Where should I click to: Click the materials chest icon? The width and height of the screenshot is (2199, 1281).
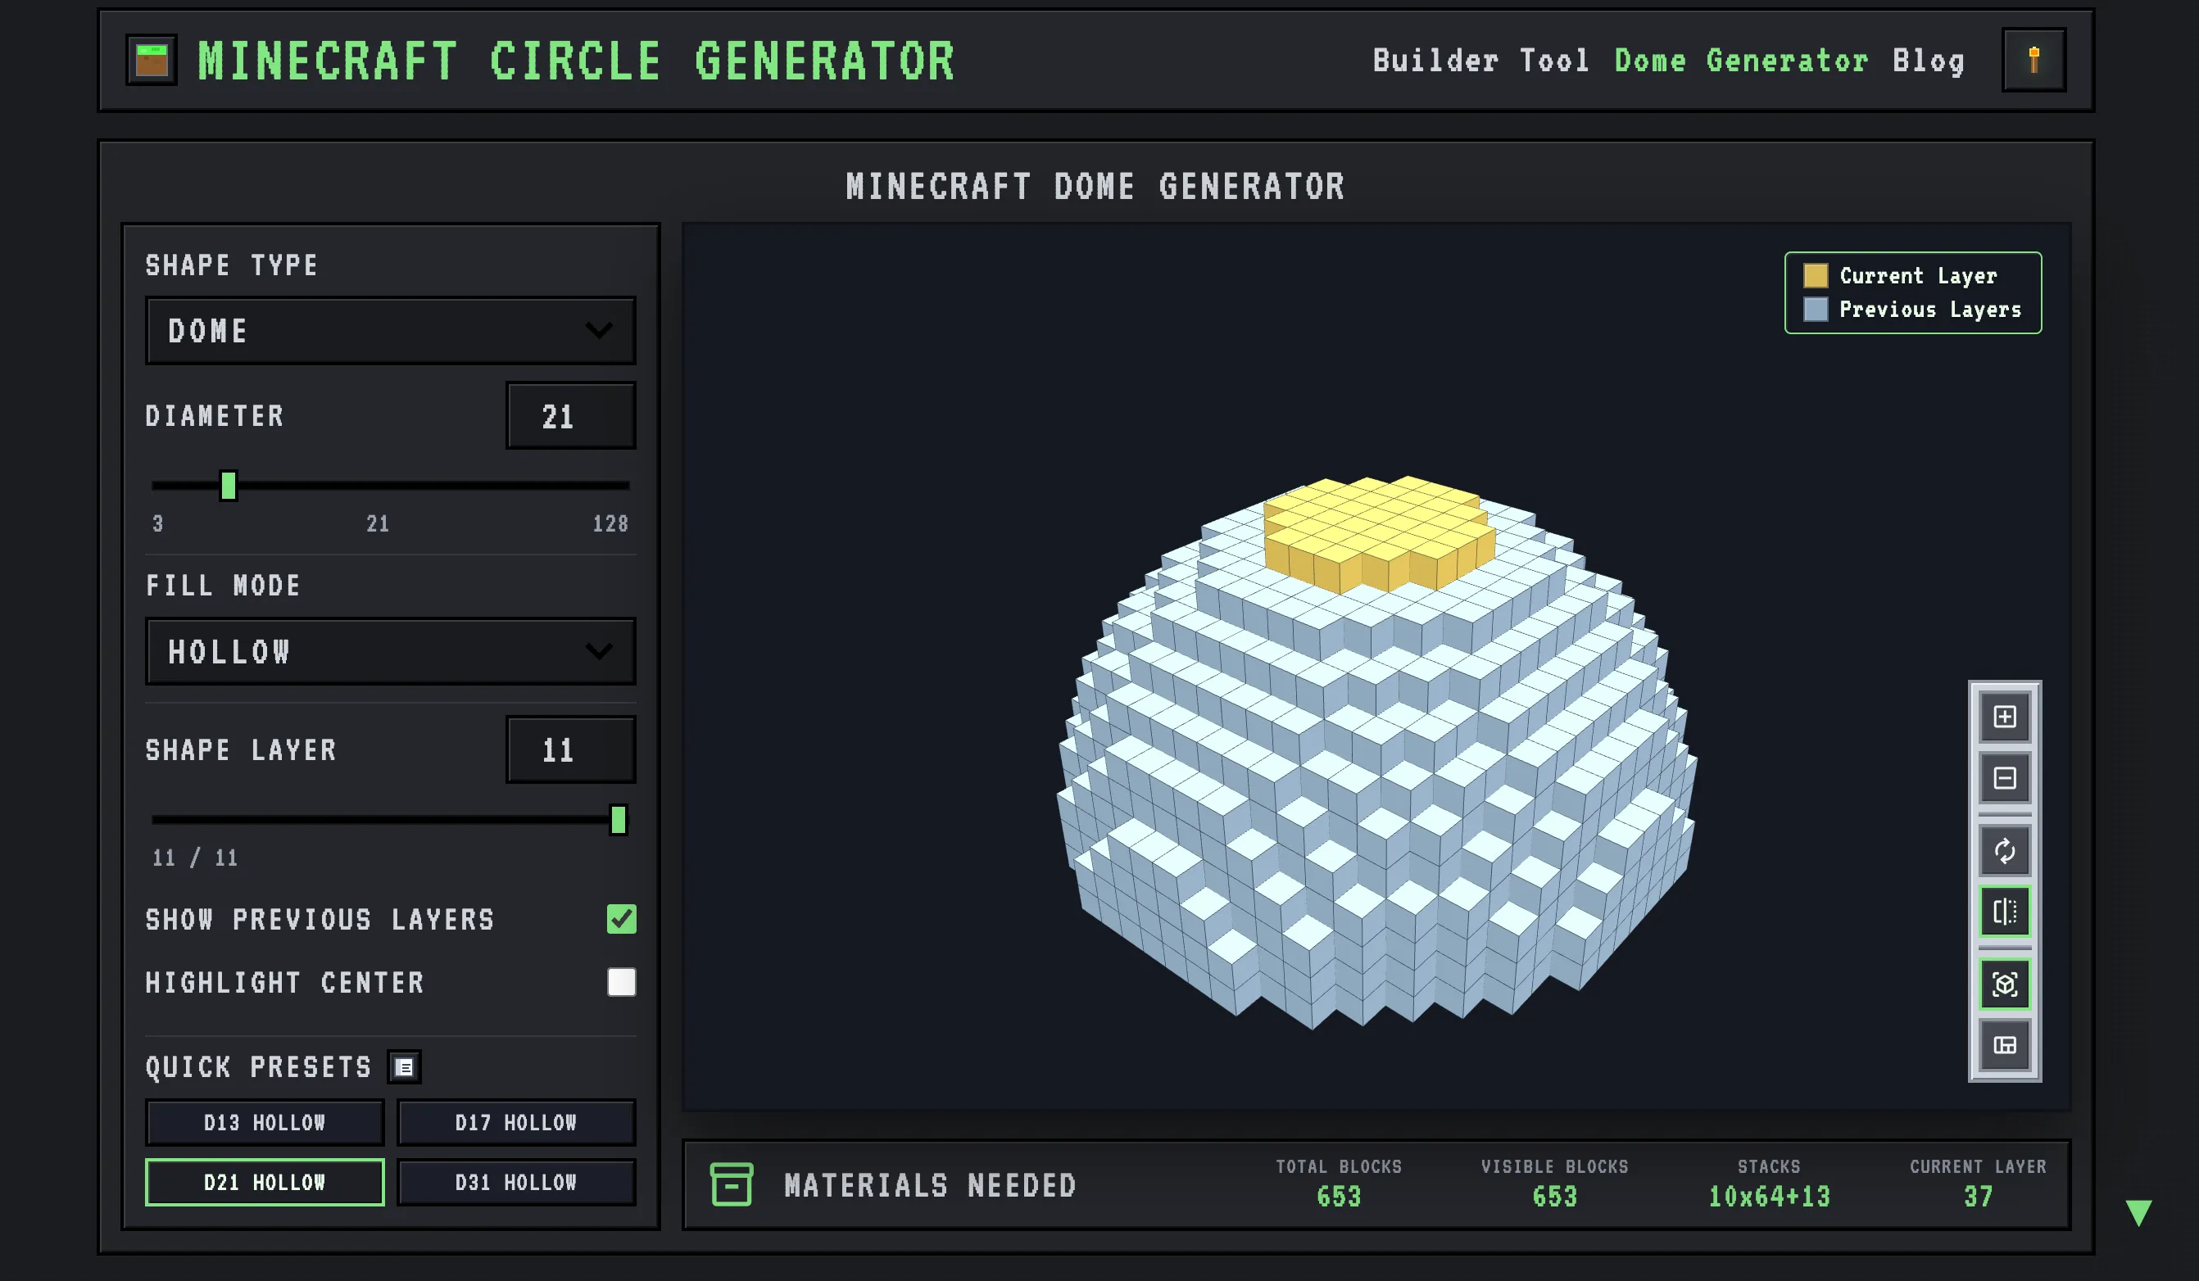(732, 1184)
